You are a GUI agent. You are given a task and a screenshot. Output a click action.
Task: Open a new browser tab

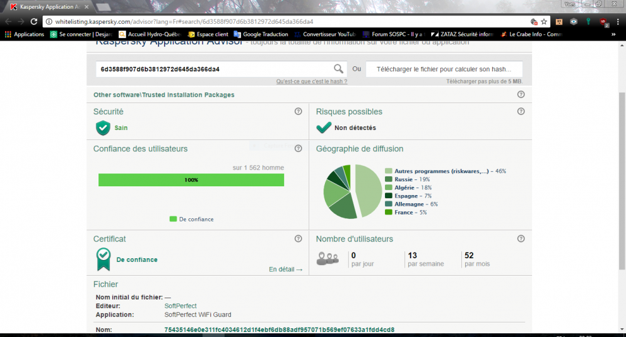coord(103,7)
